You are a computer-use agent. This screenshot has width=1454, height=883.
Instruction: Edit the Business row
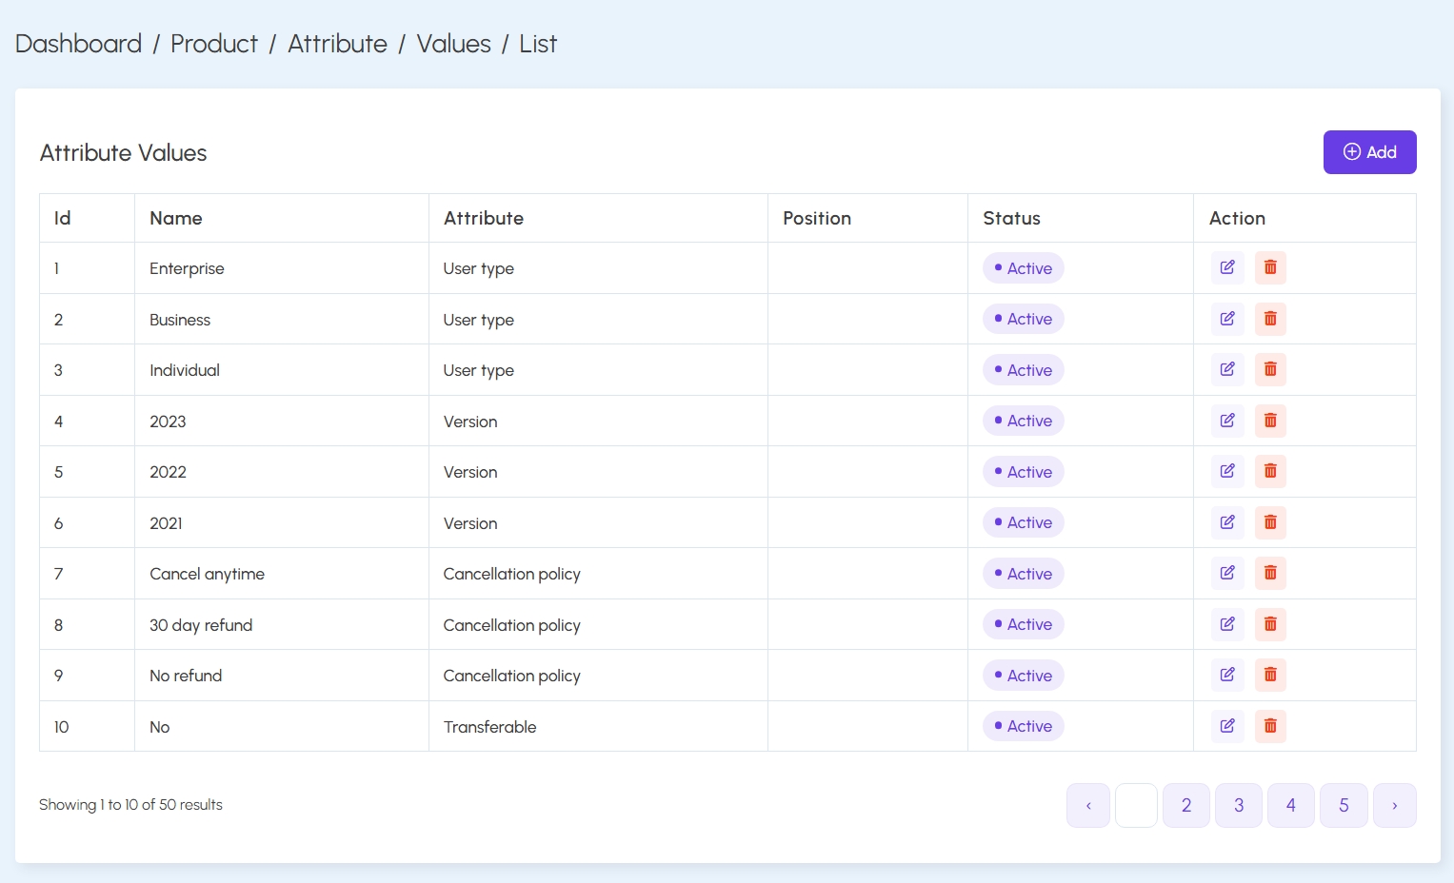[1227, 319]
